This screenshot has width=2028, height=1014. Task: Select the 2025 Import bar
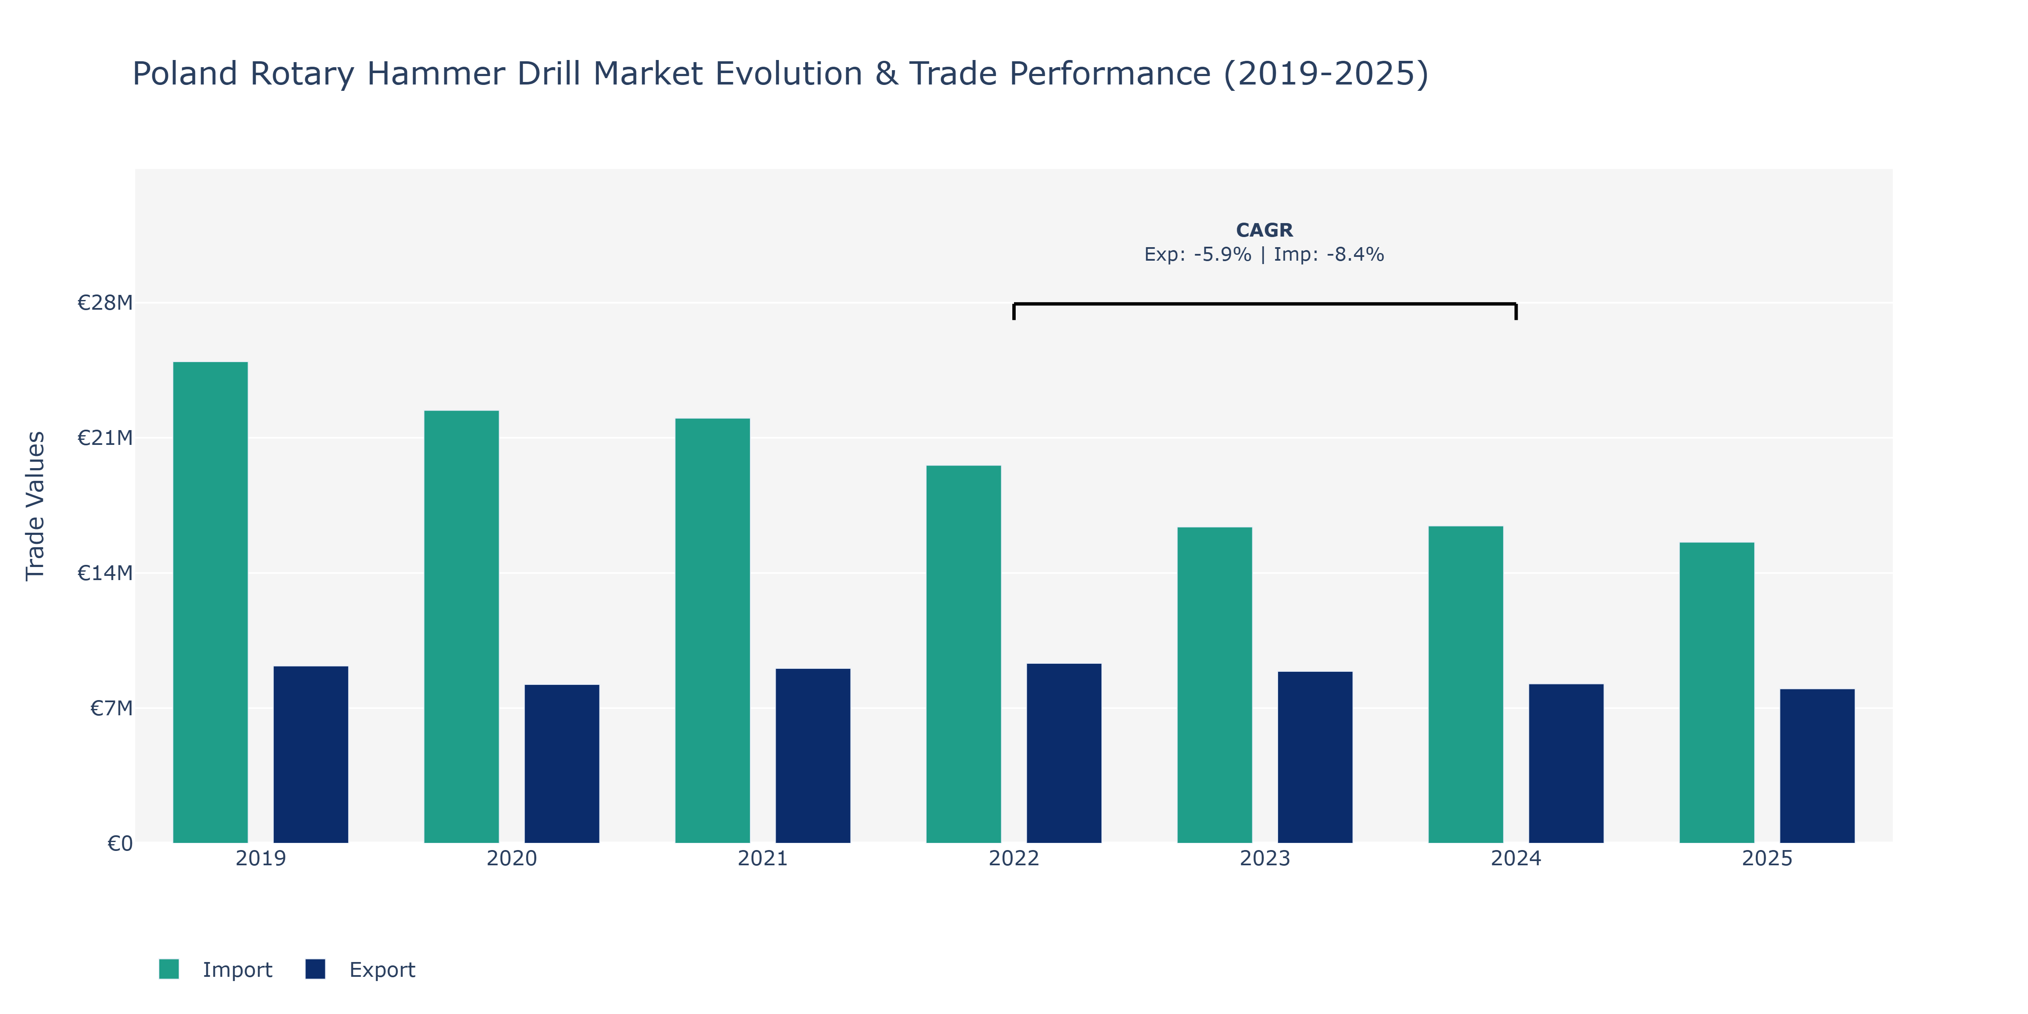coord(1717,693)
